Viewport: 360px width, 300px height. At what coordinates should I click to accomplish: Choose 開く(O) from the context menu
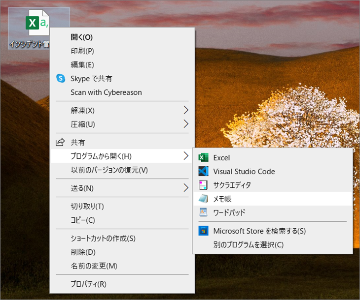(x=81, y=37)
